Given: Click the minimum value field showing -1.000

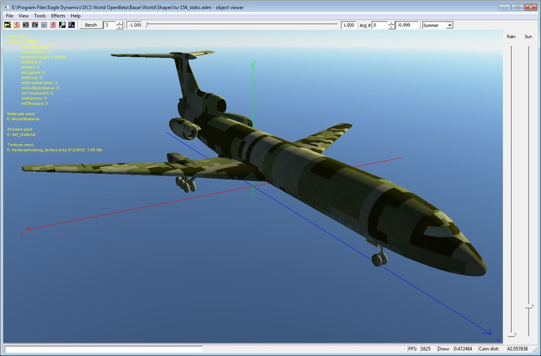Looking at the screenshot, I should (x=135, y=25).
